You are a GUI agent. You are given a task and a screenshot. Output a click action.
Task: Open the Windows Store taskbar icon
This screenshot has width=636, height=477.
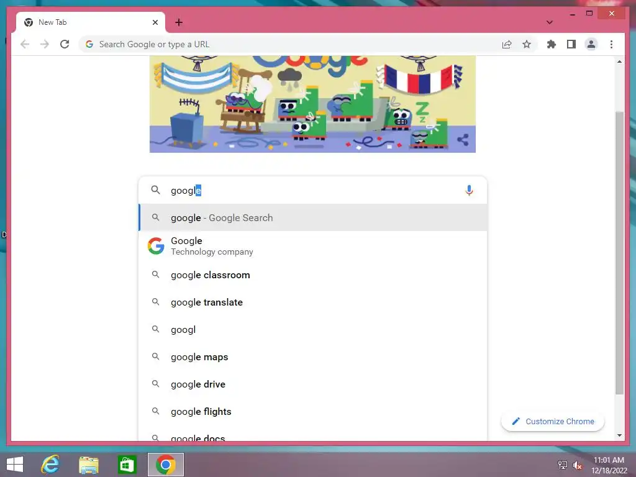(127, 465)
